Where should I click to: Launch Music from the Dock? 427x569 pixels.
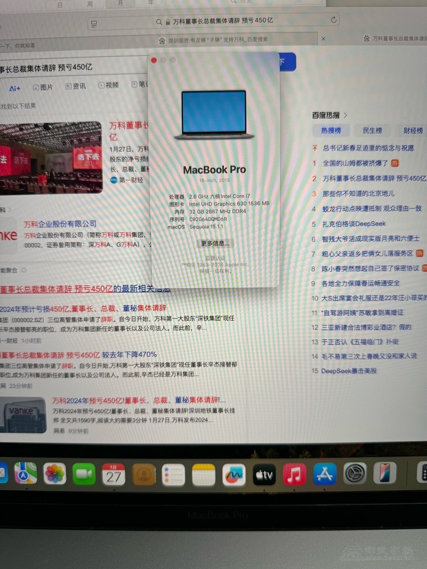[x=294, y=474]
